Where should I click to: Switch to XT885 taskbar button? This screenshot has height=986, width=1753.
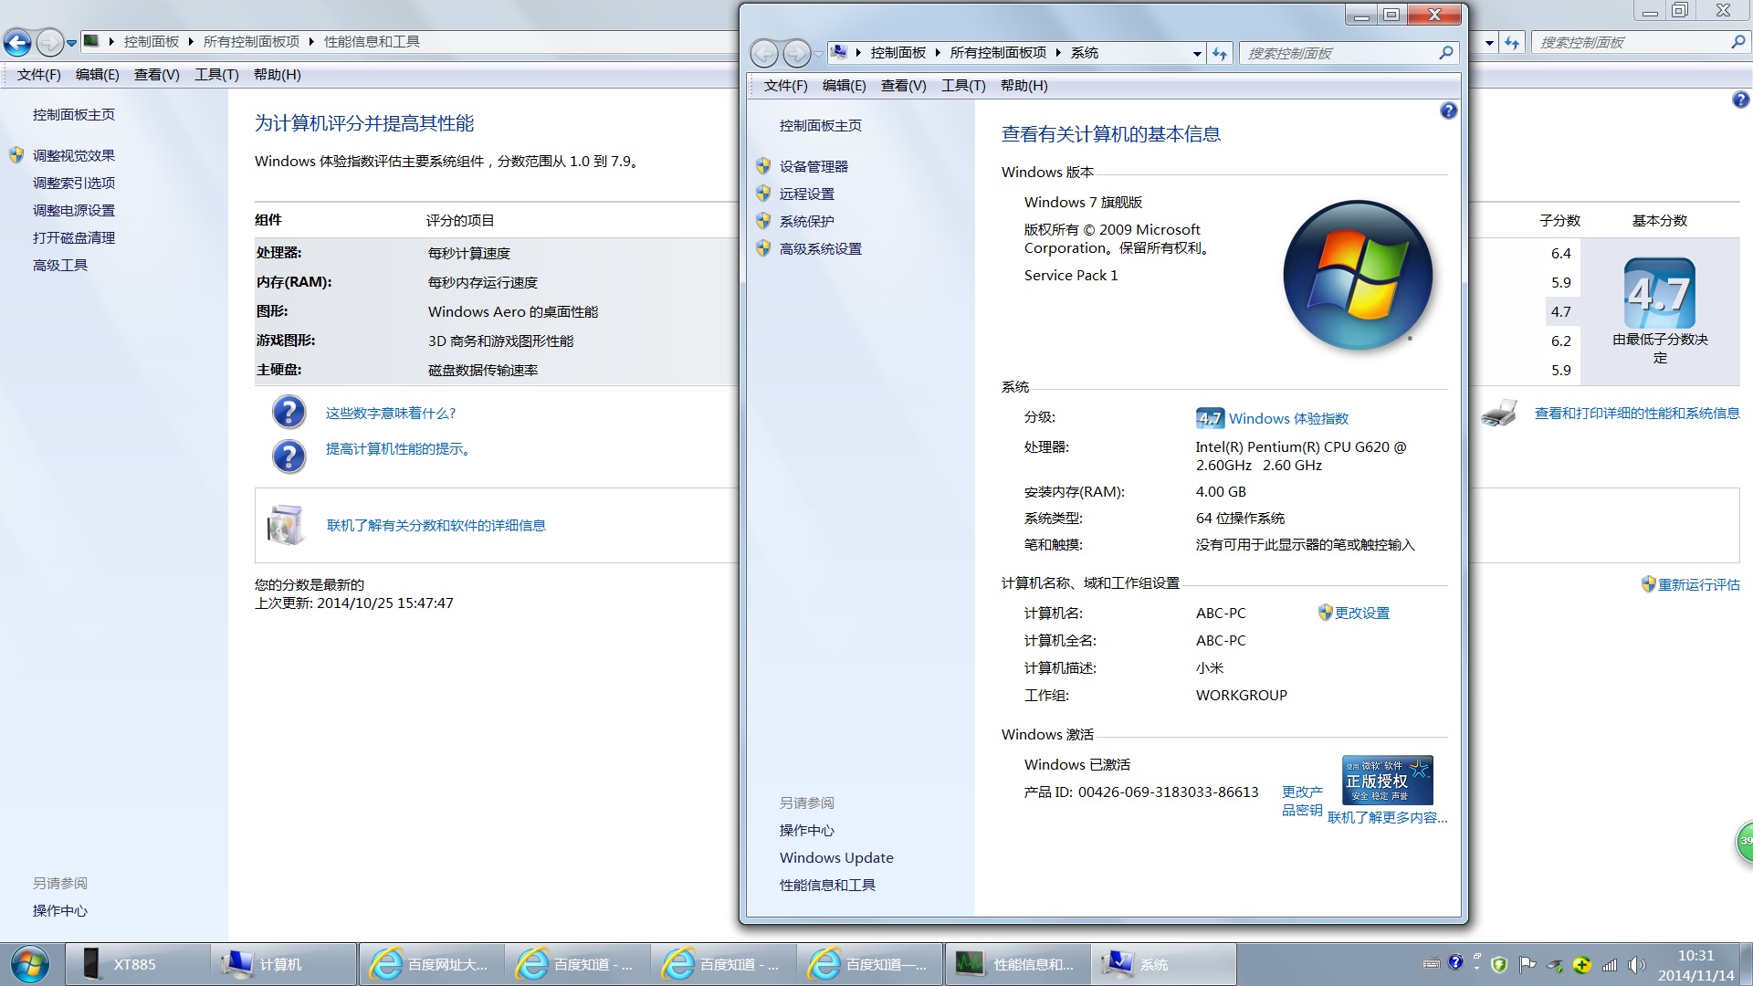138,964
